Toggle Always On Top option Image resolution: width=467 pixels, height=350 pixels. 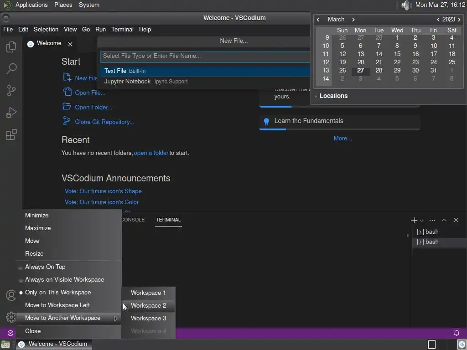(69, 267)
